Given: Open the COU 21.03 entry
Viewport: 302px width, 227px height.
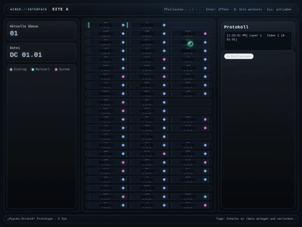Looking at the screenshot, I should [x=190, y=197].
